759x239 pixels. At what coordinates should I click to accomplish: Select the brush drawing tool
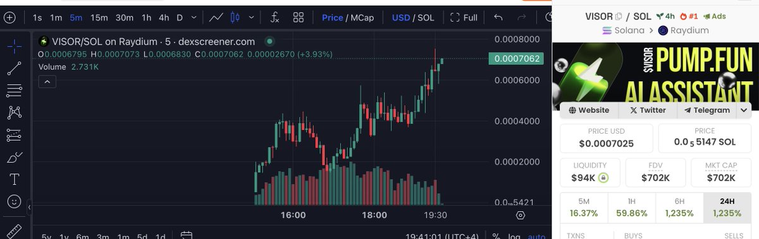click(14, 157)
